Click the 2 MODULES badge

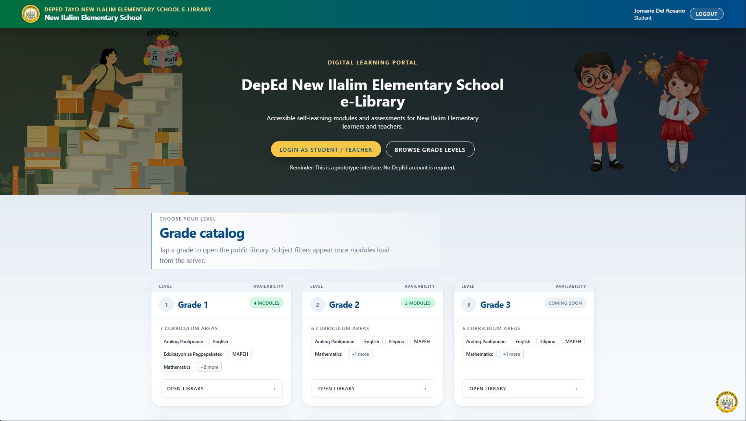[418, 303]
